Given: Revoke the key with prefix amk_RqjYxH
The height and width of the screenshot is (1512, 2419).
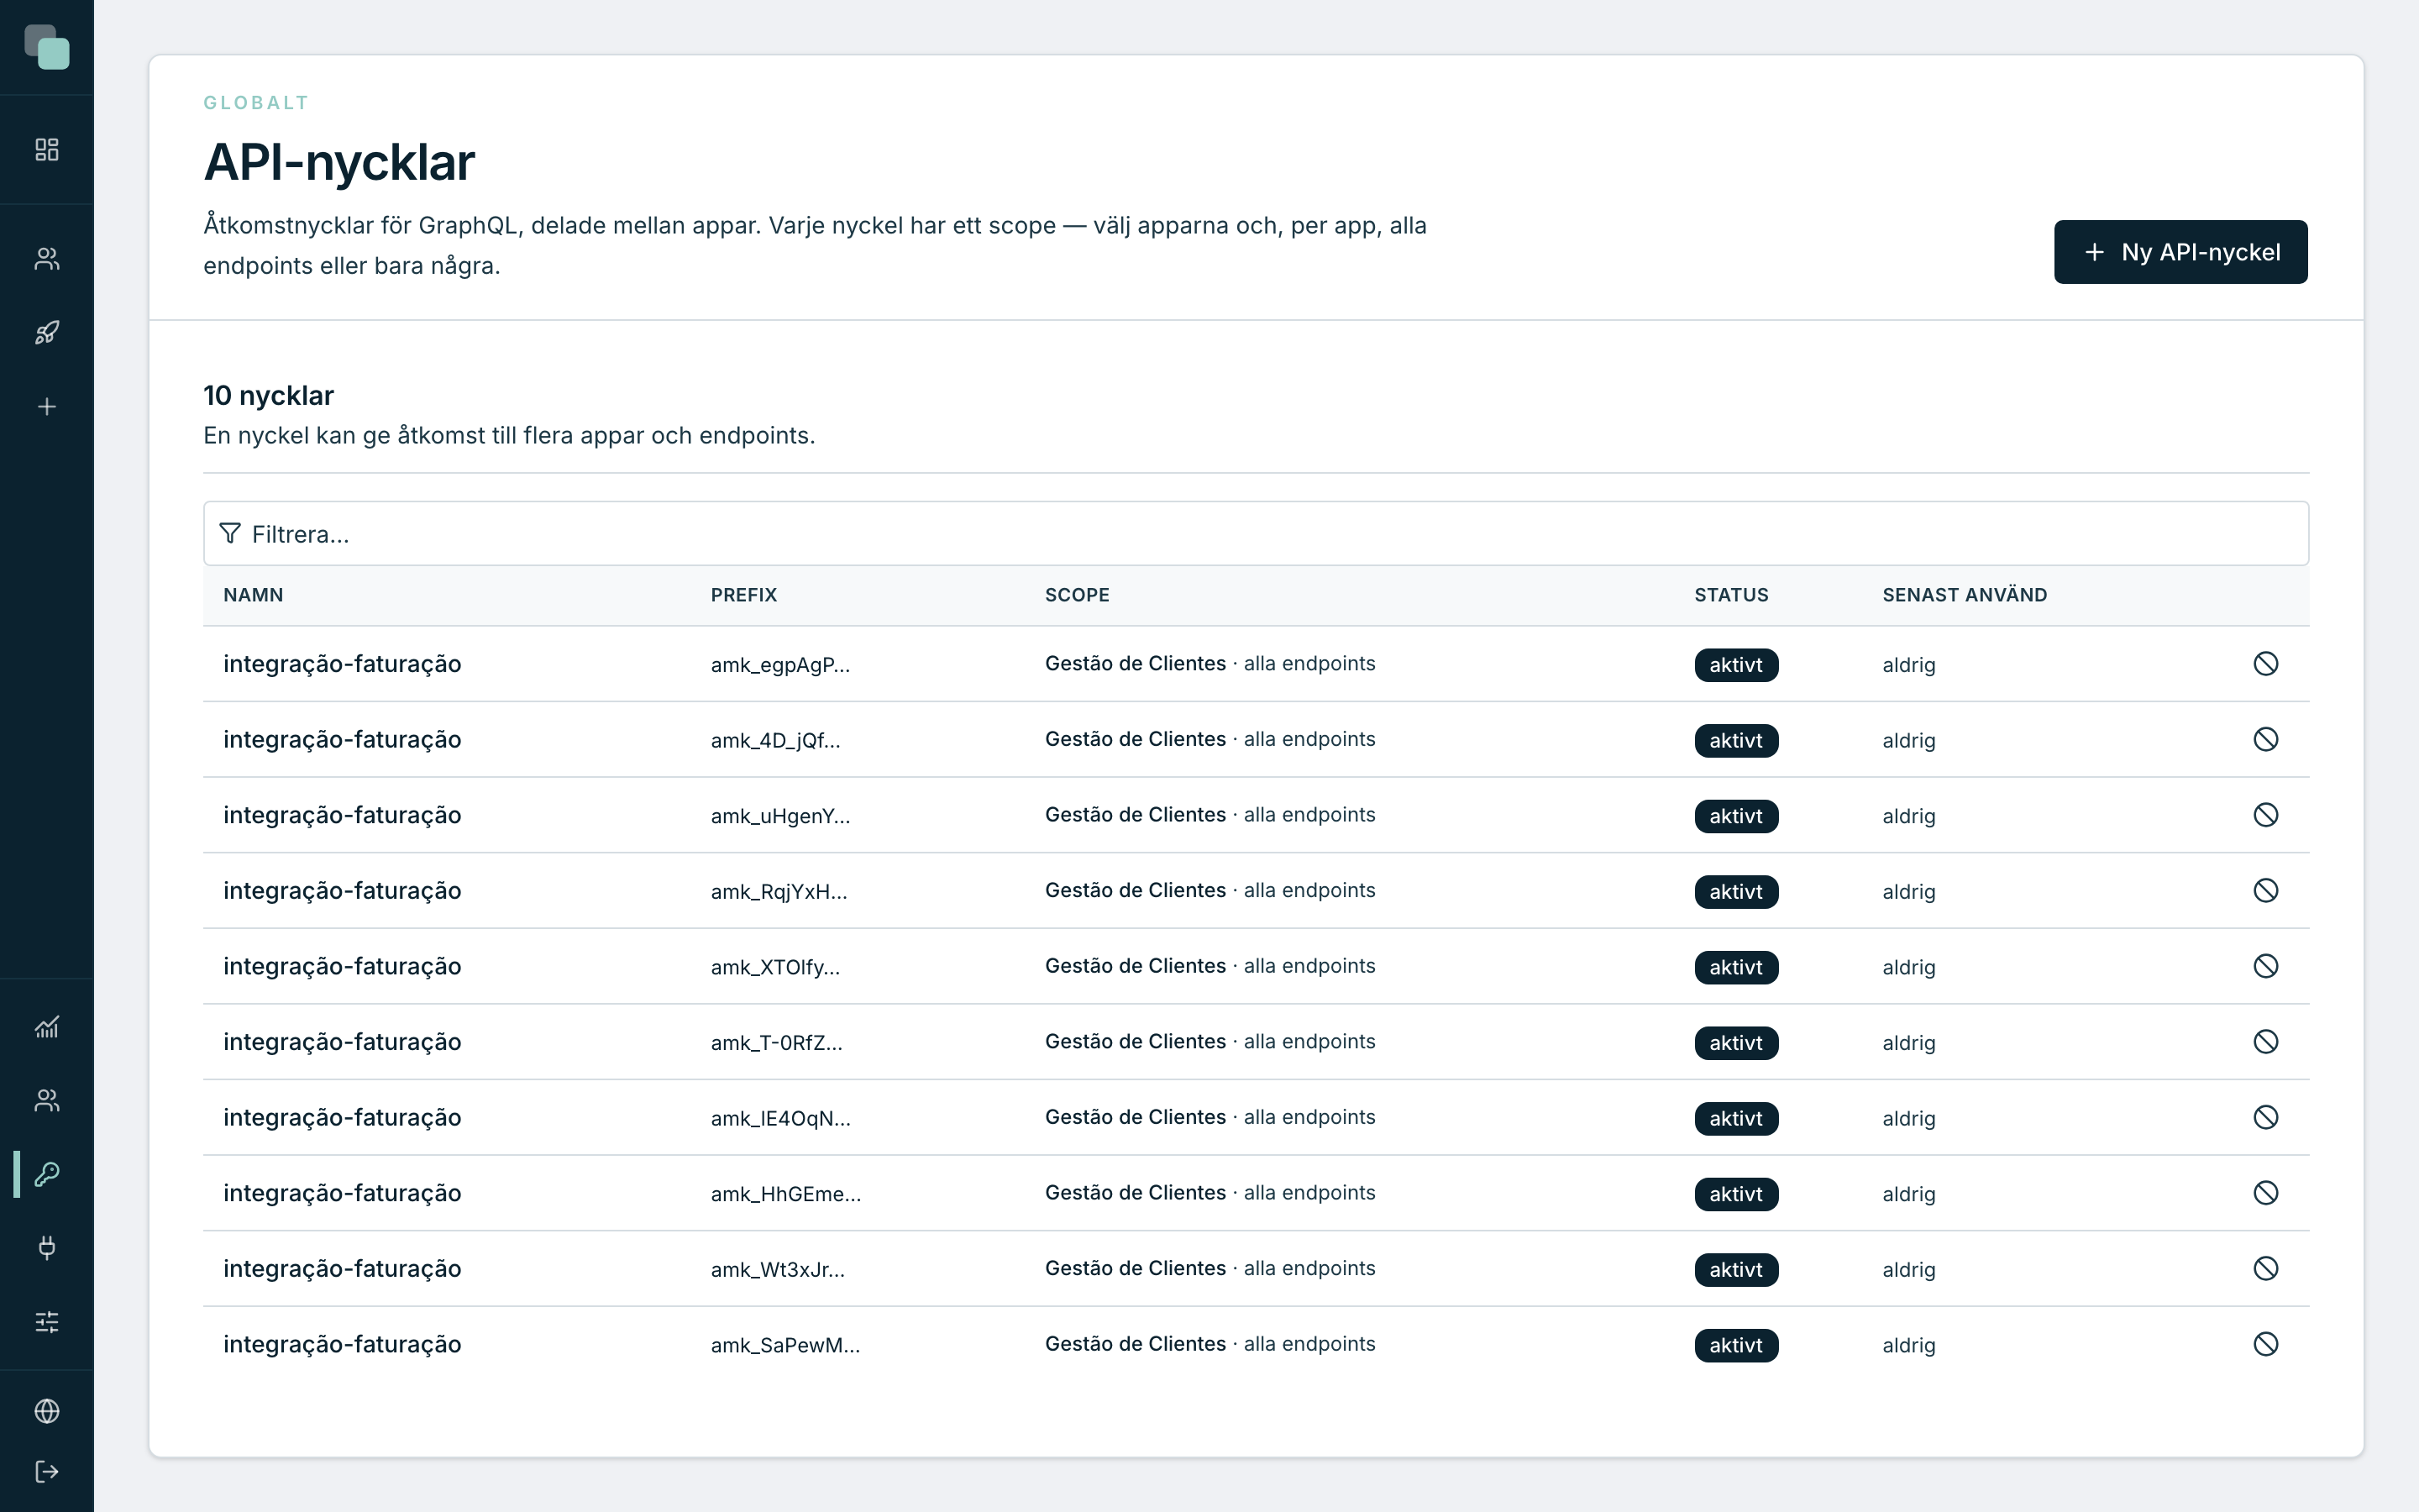Looking at the screenshot, I should click(x=2266, y=891).
